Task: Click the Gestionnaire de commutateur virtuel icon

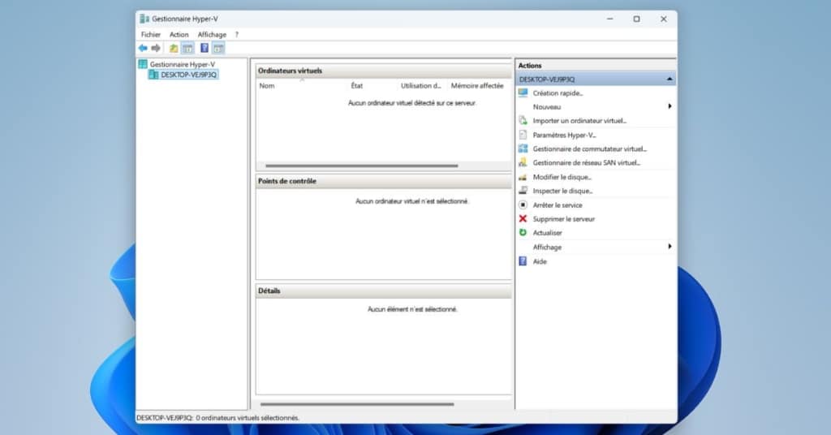Action: point(523,149)
